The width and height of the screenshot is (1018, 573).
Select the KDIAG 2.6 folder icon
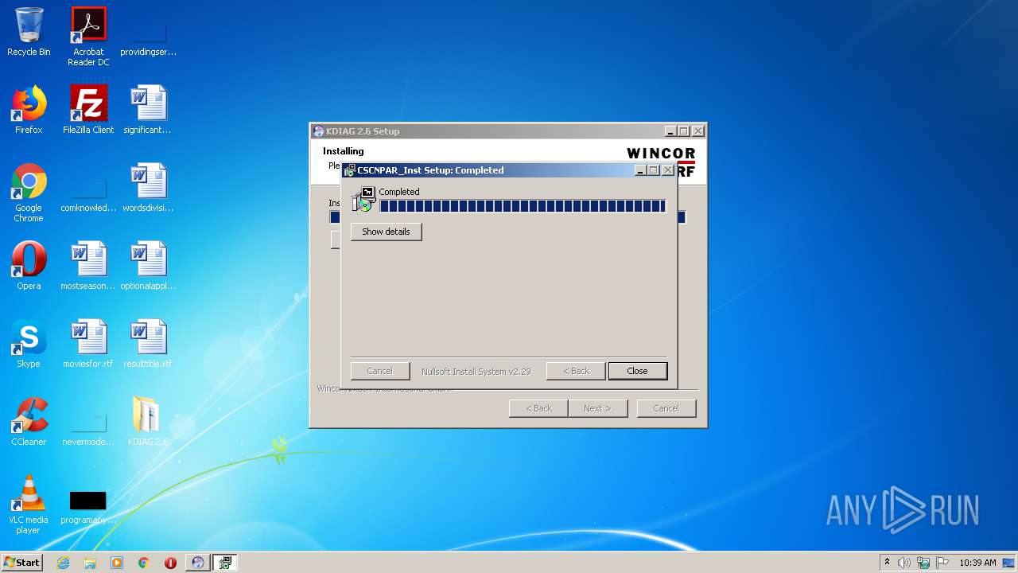(x=147, y=422)
